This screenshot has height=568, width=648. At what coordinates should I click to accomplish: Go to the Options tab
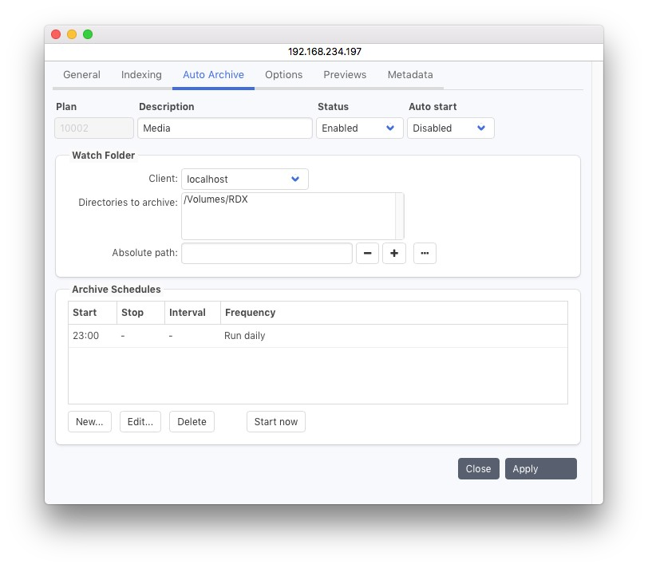[x=283, y=75]
